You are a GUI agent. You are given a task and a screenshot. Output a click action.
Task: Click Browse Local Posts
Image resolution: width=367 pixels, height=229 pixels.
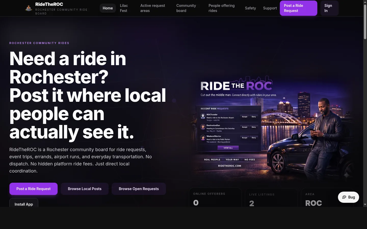(x=85, y=189)
